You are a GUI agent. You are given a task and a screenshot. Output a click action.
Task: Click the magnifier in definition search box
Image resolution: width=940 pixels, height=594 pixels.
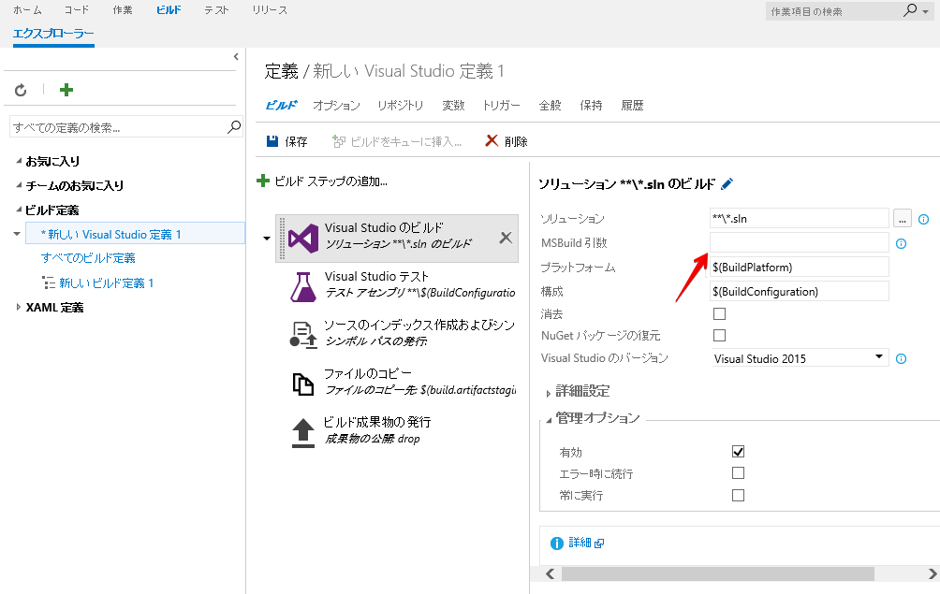234,127
